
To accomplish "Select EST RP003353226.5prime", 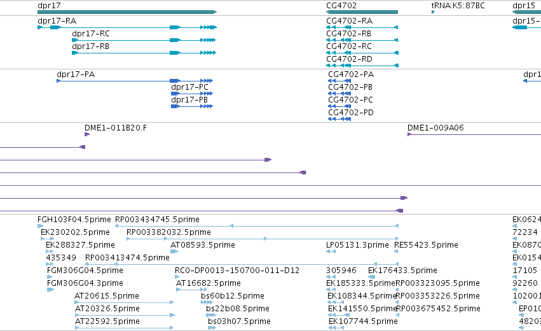I will 437,296.
